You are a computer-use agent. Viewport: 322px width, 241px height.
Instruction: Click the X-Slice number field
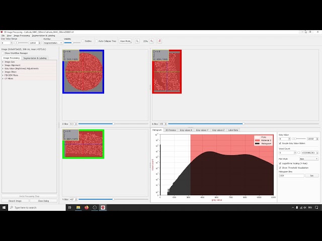point(163,124)
